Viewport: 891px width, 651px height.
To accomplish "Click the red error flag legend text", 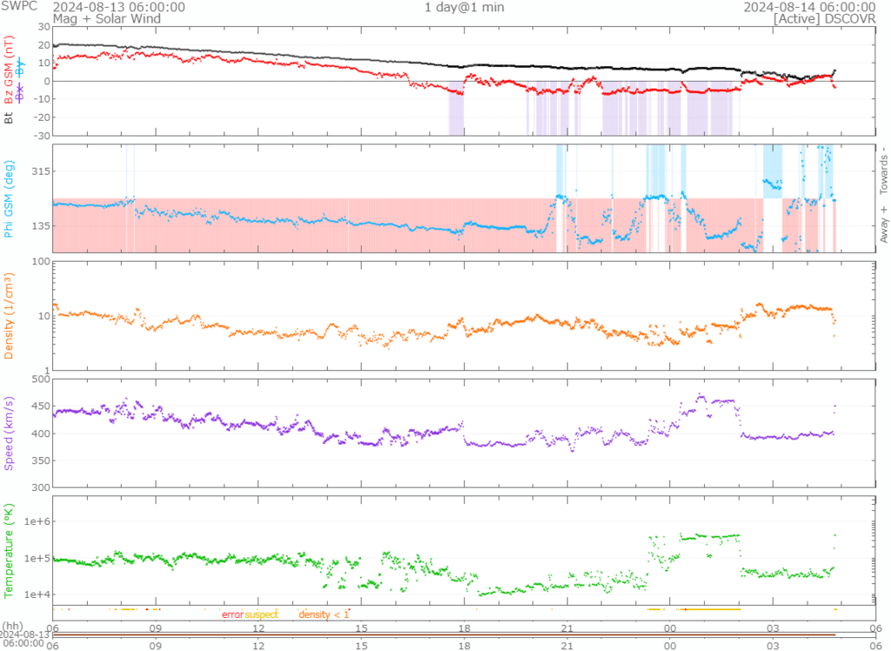I will [x=232, y=615].
